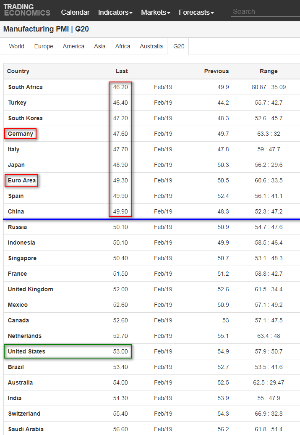Screen dimensions: 300x435
Task: Open the Saudi Arabia link
Action: [x=26, y=429]
